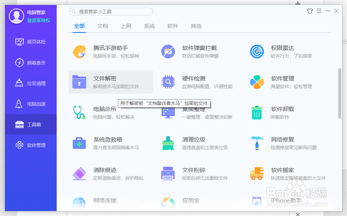Click the 搜索管家小工具 search field
Image resolution: width=347 pixels, height=216 pixels.
tap(111, 11)
